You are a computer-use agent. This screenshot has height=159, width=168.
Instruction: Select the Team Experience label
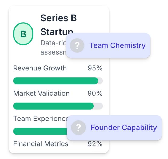click(x=40, y=119)
